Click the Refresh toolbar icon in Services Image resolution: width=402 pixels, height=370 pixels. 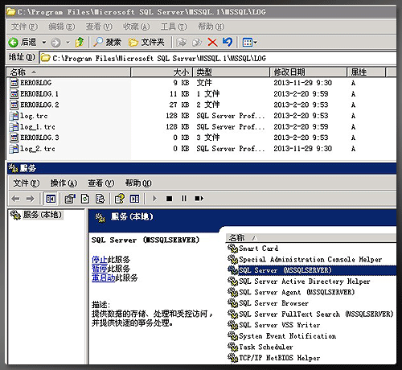(x=85, y=199)
